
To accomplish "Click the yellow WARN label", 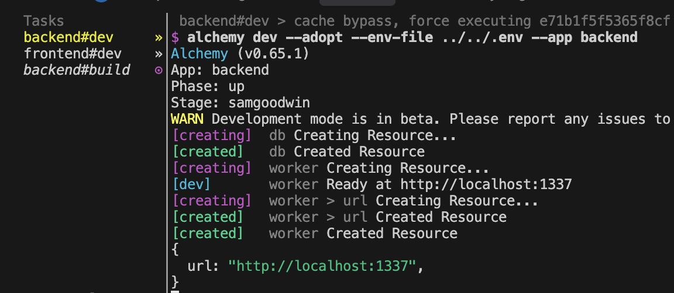I will pos(187,120).
